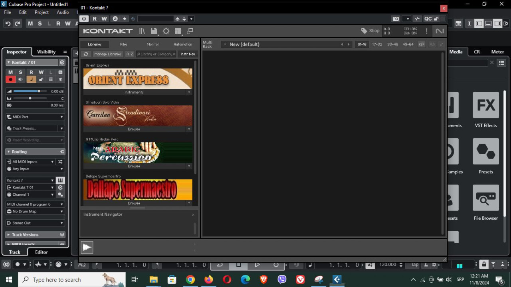Open plugin QC quick controls button
This screenshot has width=511, height=287.
coord(428,19)
